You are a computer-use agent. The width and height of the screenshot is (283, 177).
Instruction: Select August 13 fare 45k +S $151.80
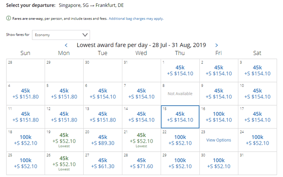click(103, 117)
